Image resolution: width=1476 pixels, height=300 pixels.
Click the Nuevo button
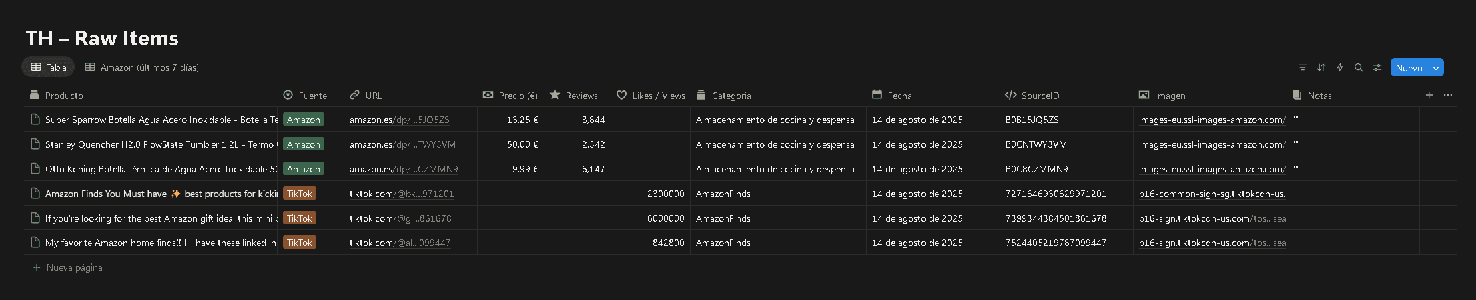point(1409,68)
